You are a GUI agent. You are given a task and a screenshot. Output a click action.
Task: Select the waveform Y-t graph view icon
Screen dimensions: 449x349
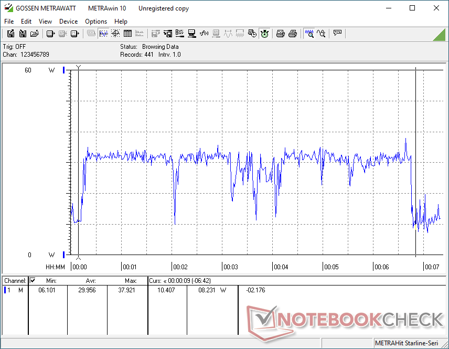click(103, 34)
